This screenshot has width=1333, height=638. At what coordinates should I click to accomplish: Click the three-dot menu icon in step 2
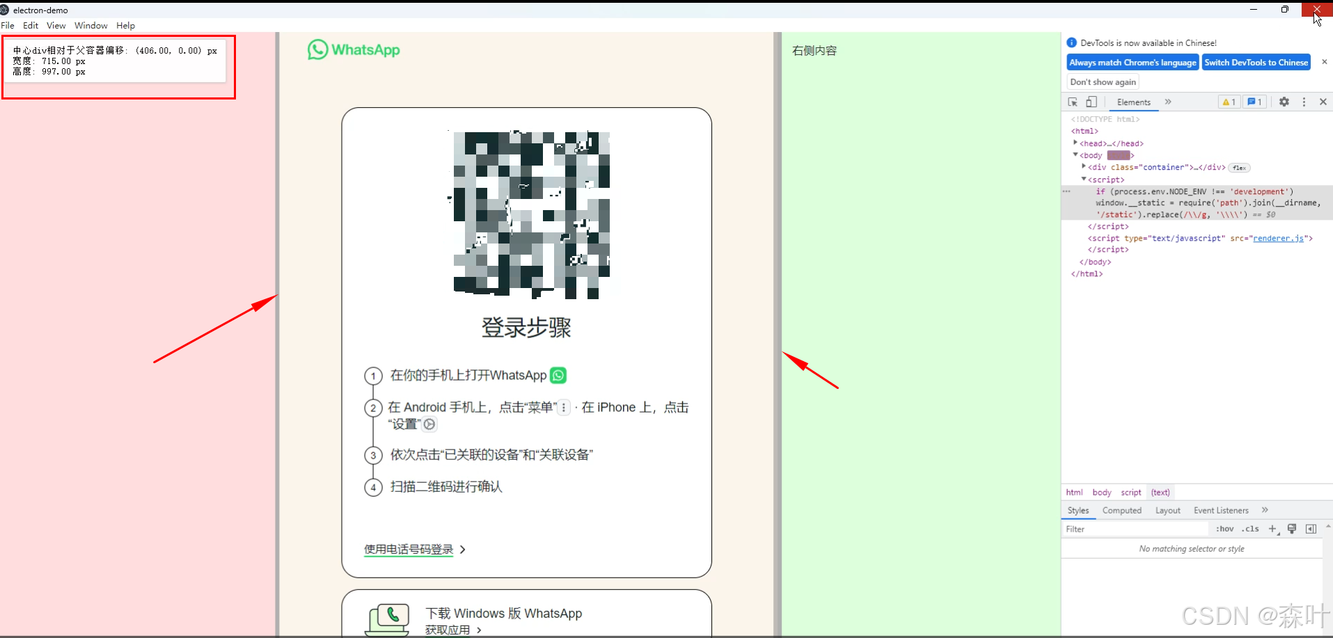point(564,408)
